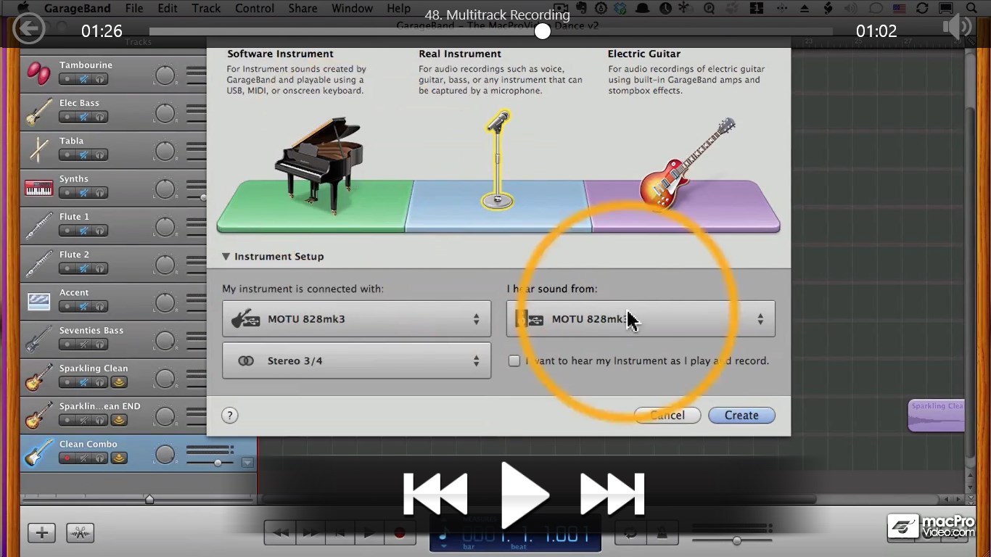
Task: Enable recording on the Clean Combo track
Action: pos(67,458)
